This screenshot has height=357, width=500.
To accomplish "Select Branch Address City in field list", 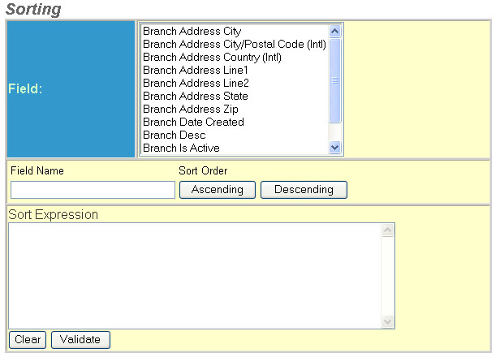I will coord(192,32).
